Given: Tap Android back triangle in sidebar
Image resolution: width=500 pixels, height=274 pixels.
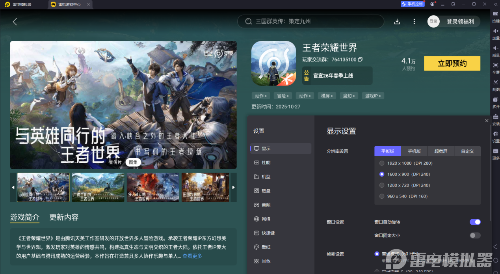Looking at the screenshot, I should coord(496,247).
